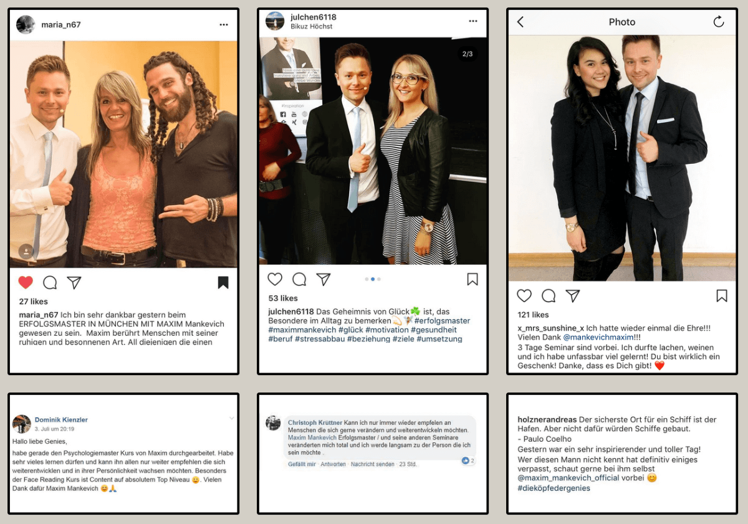The width and height of the screenshot is (748, 524).
Task: Expand the chevron on Dominik Kienzler's post
Action: click(232, 418)
